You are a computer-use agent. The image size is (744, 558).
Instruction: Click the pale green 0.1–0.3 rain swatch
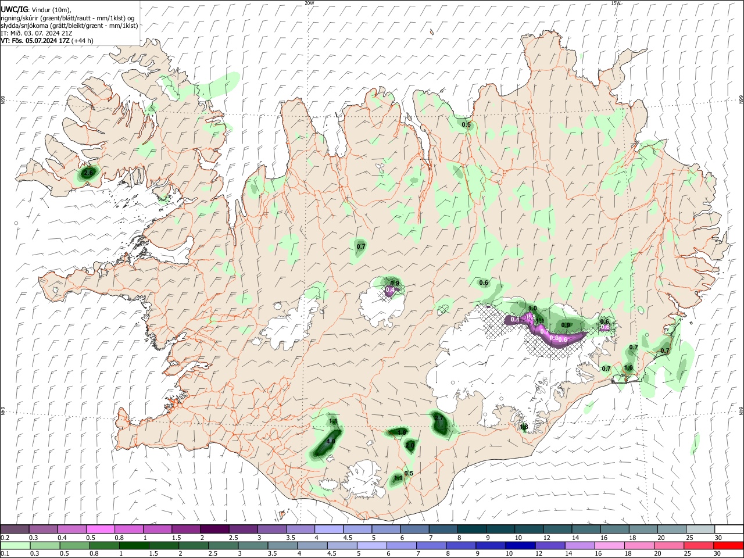click(x=15, y=545)
